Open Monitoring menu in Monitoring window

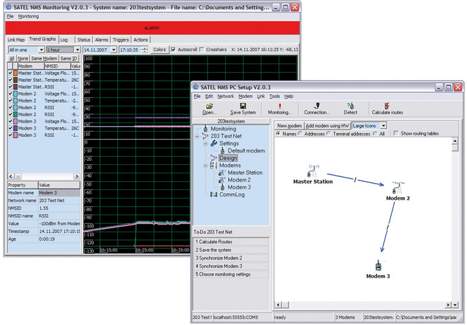[x=29, y=16]
